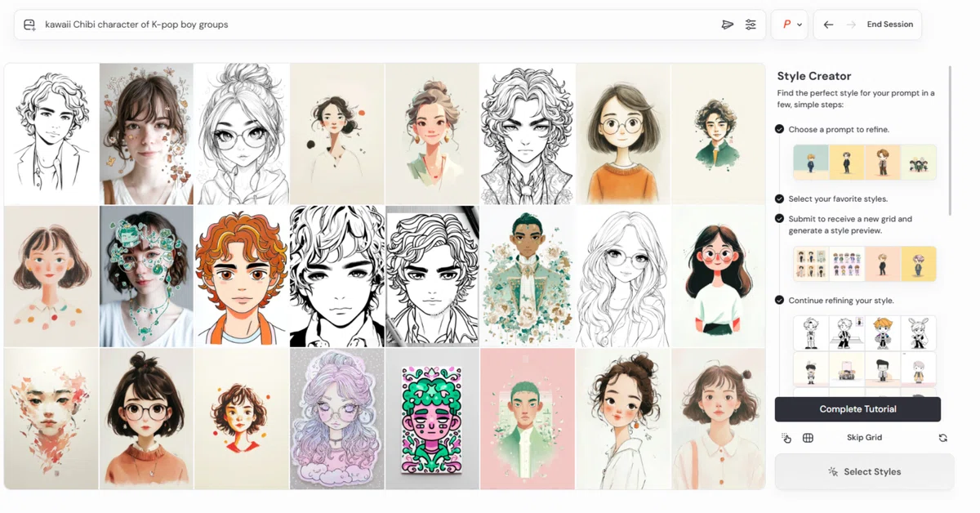
Task: Go back with the left arrow
Action: click(828, 25)
